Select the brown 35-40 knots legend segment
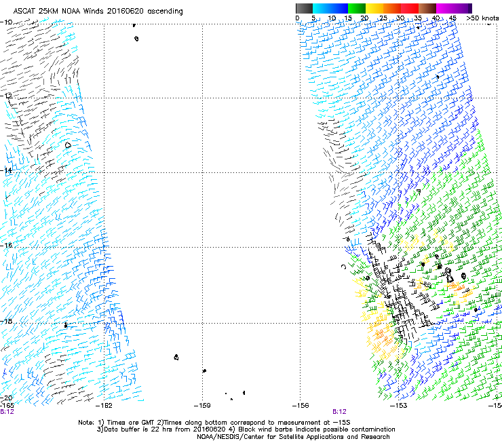This screenshot has width=502, height=441. (427, 8)
